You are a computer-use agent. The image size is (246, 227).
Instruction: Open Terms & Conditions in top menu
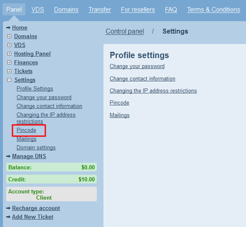coord(214,10)
